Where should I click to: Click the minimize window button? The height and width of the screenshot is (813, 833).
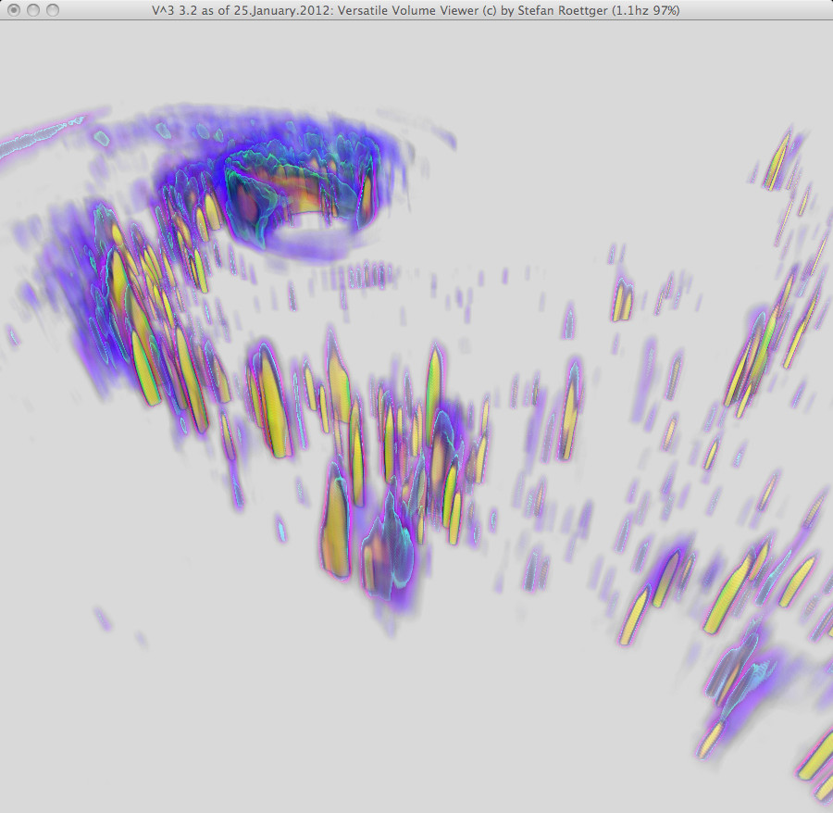(33, 10)
